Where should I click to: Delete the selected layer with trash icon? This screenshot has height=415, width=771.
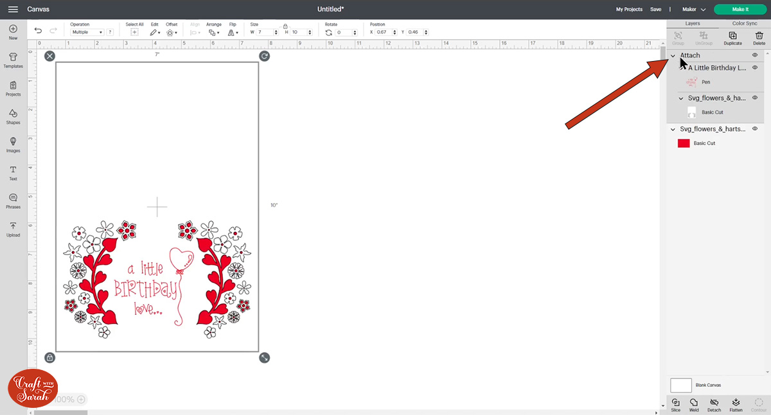(x=759, y=38)
